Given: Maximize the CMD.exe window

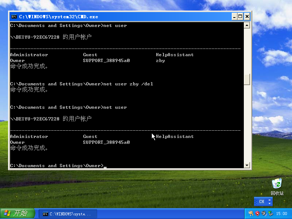Looking at the screenshot, I should tap(240, 16).
